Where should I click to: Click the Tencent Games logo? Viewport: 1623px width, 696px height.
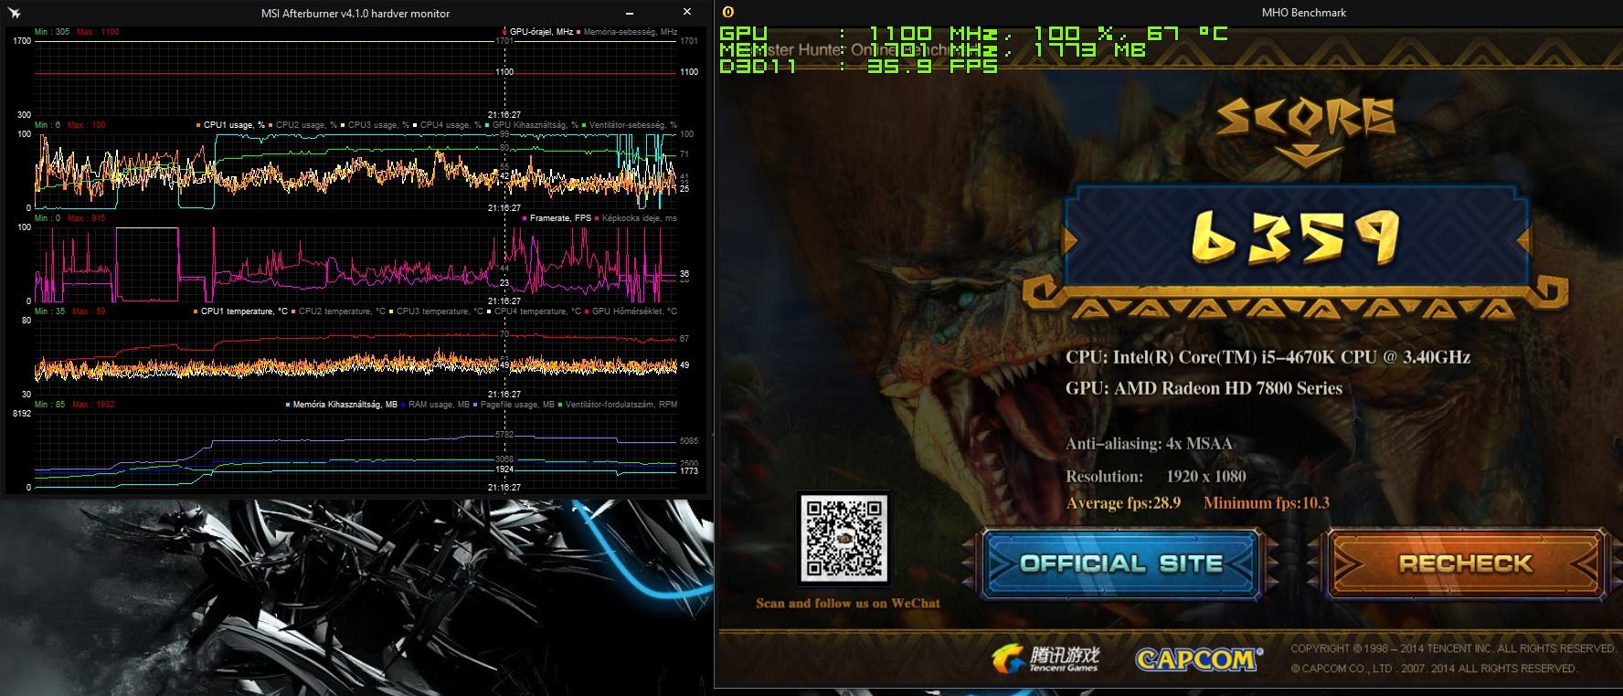[1046, 659]
